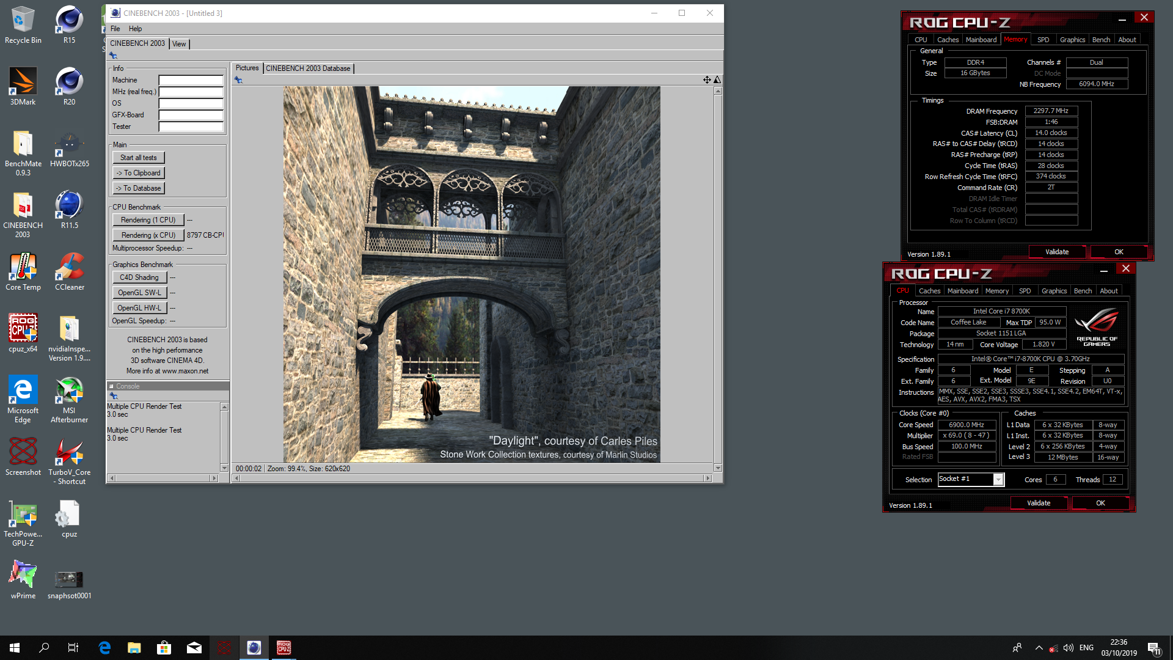The image size is (1173, 660).
Task: Click the MHz (real freq.) input field
Action: click(191, 92)
